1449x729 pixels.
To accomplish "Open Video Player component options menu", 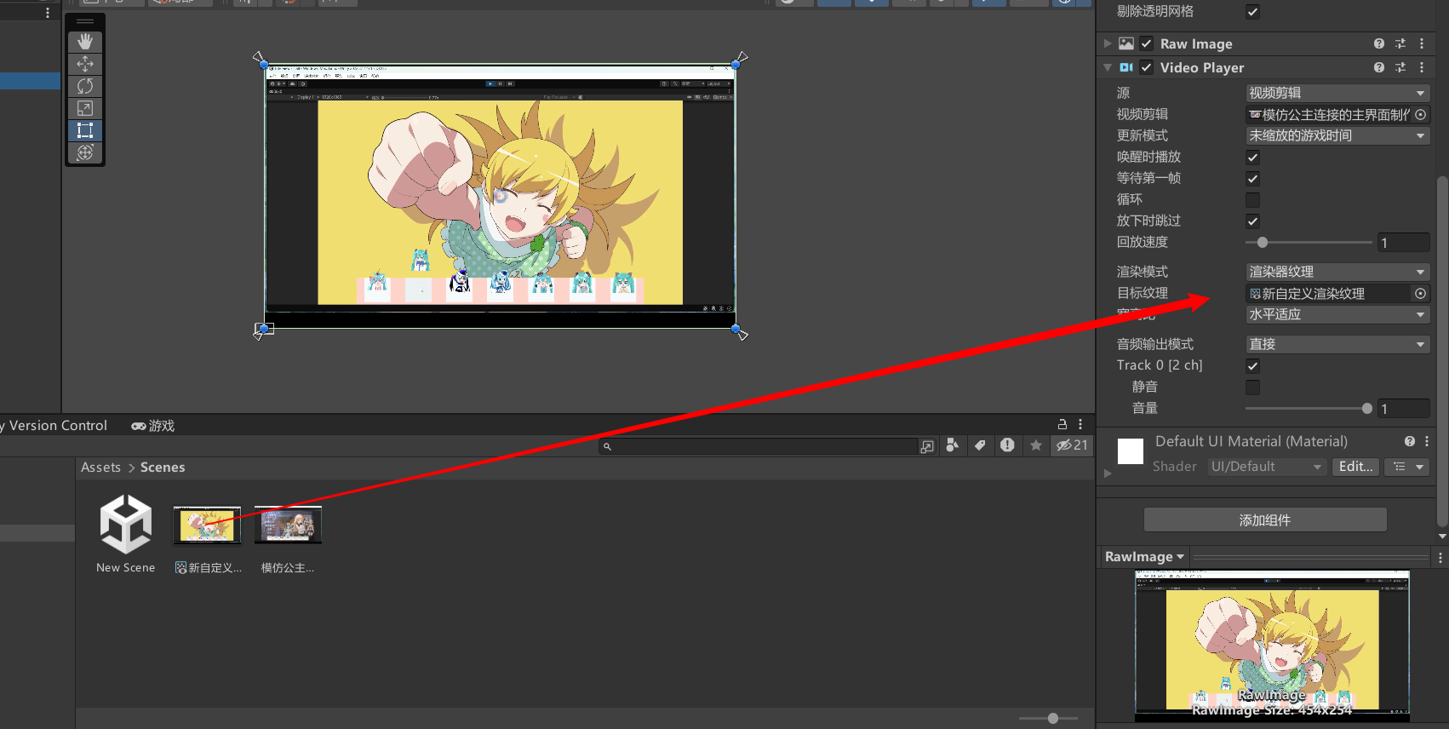I will (1422, 67).
